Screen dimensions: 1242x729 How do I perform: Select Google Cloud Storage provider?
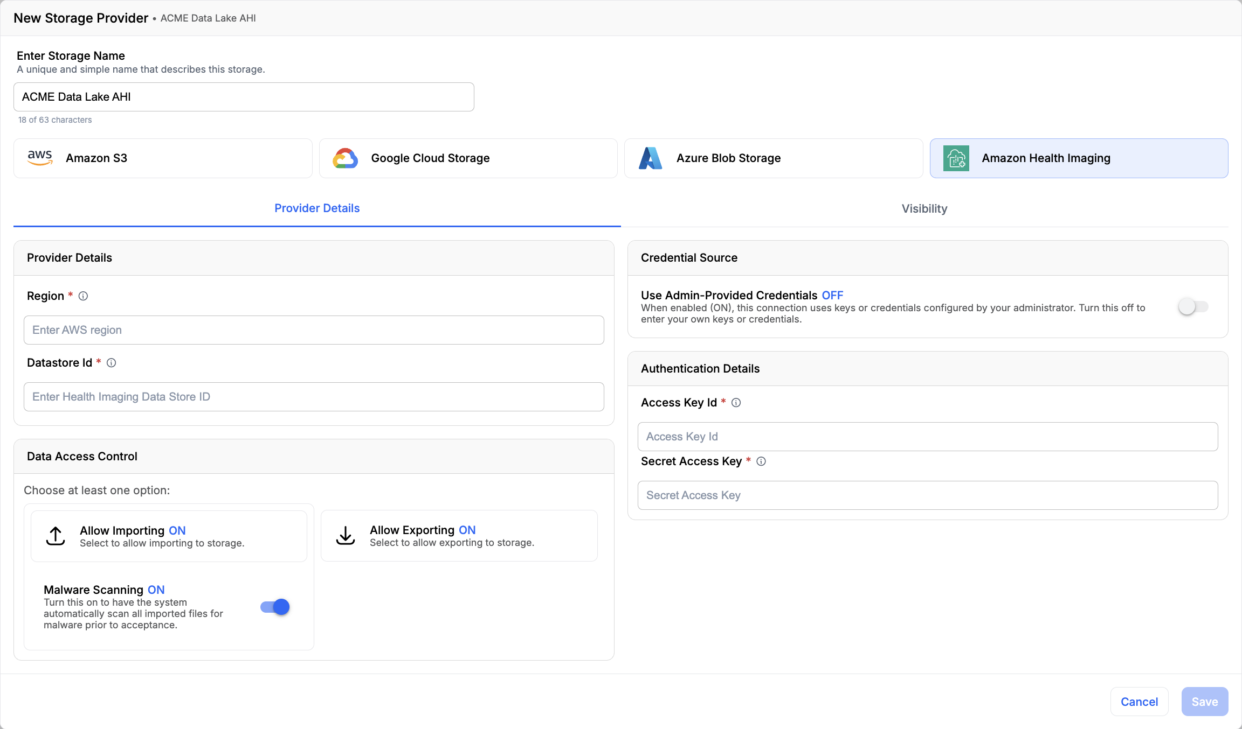click(x=468, y=158)
